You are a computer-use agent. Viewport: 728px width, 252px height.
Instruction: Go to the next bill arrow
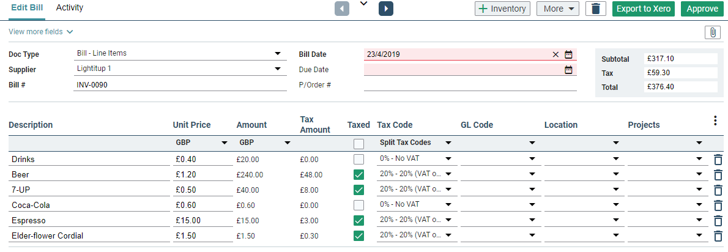click(386, 9)
